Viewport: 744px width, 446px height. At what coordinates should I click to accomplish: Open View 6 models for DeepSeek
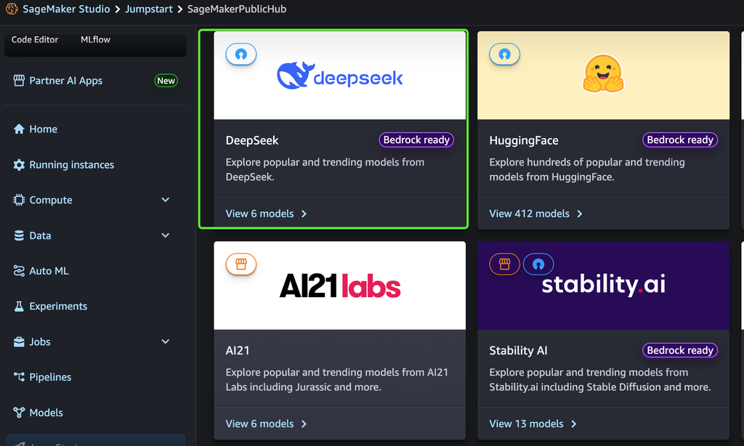pos(259,214)
